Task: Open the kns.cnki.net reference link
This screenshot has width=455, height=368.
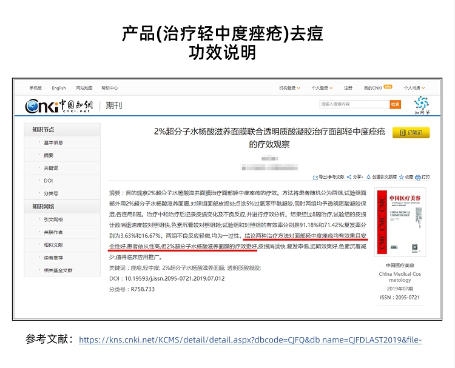Action: (250, 340)
